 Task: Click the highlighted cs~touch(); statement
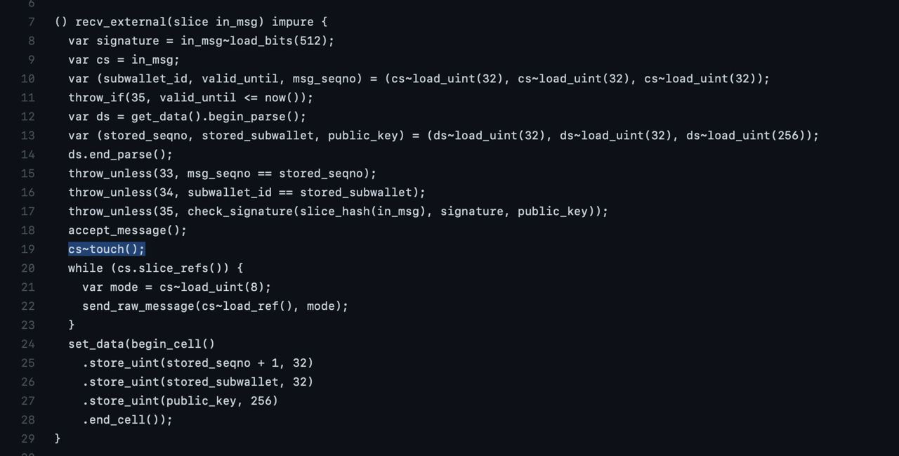coord(107,249)
